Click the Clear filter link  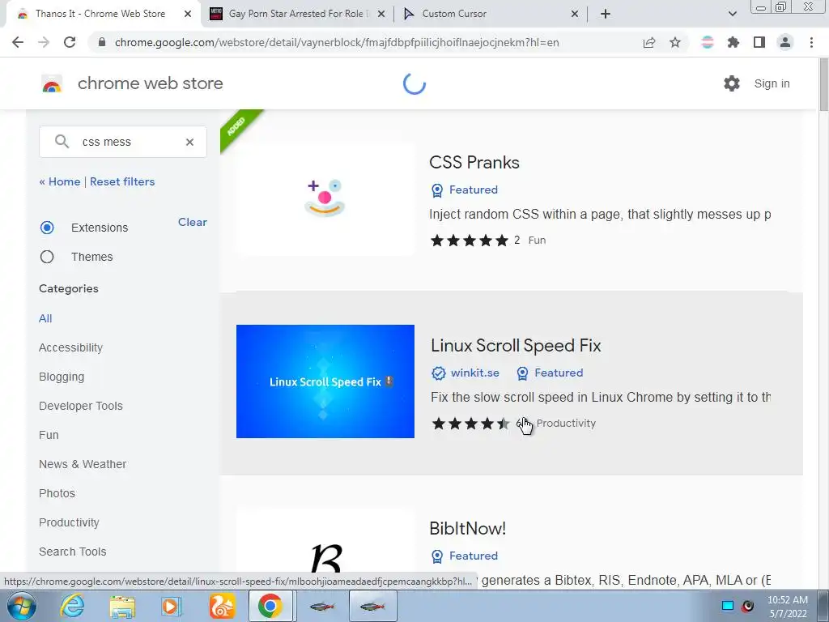[193, 222]
